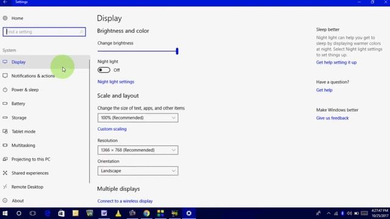Open Custom scaling link

point(112,129)
